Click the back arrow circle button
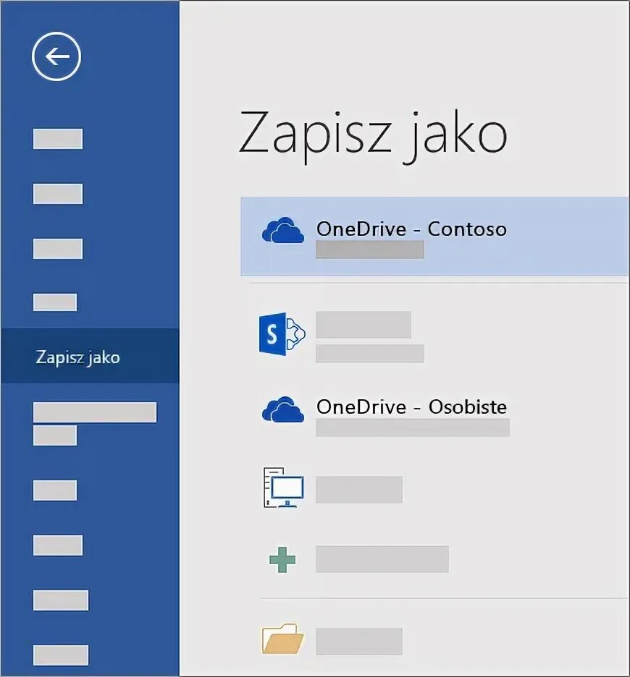The height and width of the screenshot is (677, 630). (56, 56)
